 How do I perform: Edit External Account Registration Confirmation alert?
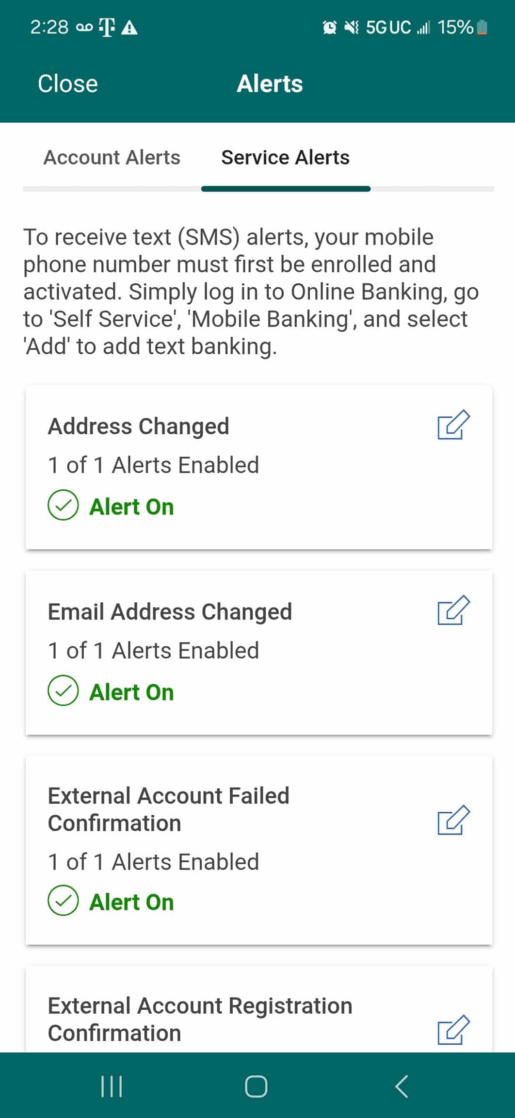[453, 1030]
